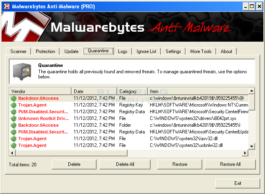Select the Quarantine tab
The image size is (265, 194).
click(98, 51)
